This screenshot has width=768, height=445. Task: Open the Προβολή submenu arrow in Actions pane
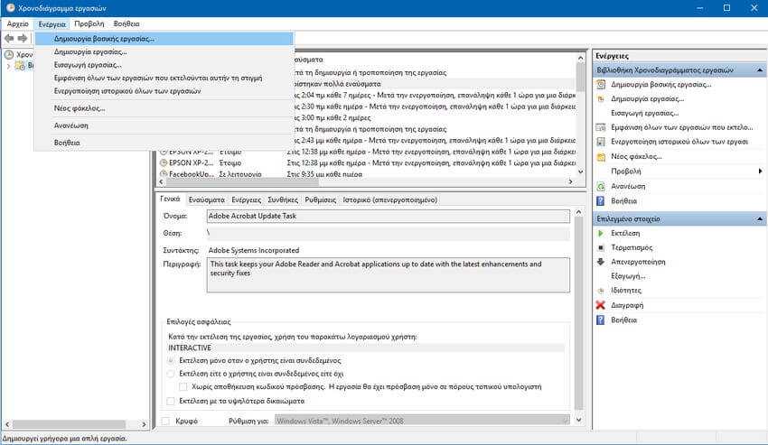(x=760, y=172)
